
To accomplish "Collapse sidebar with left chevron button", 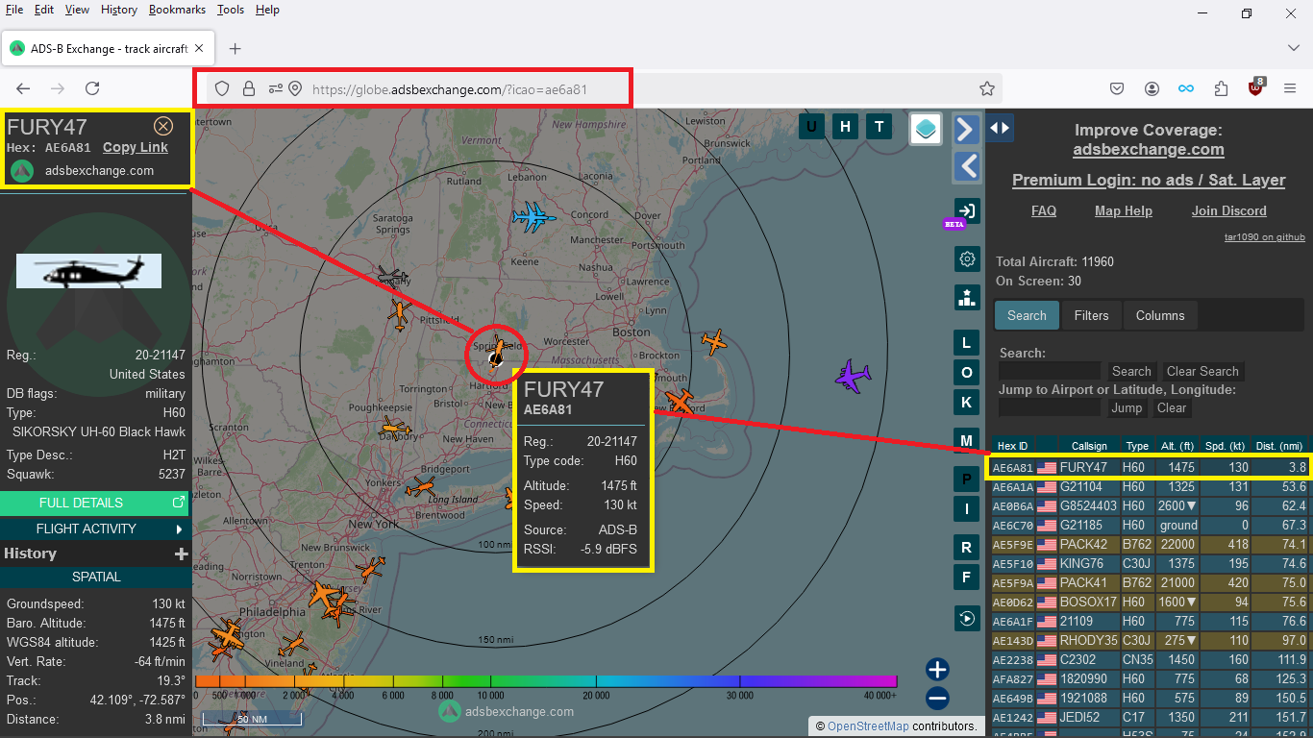I will pyautogui.click(x=967, y=166).
